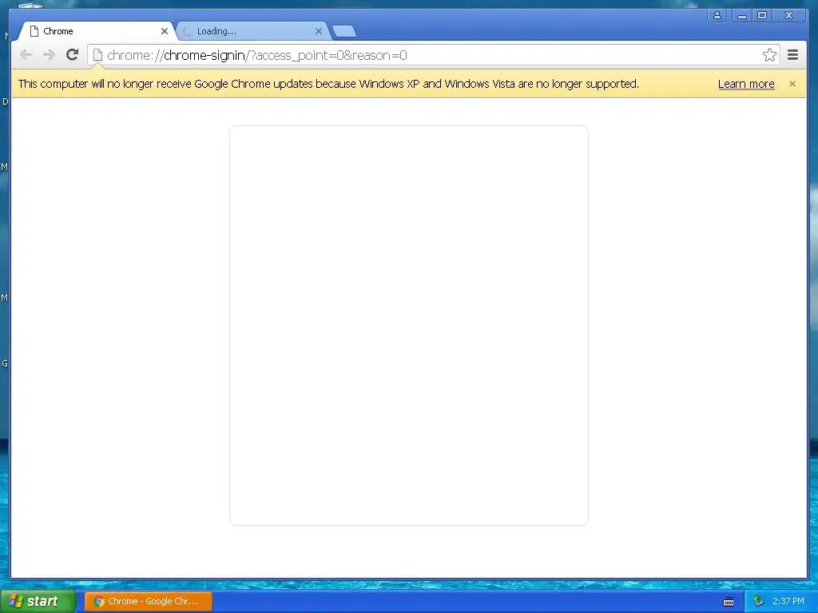
Task: Dismiss the Windows XP update infobar
Action: tap(792, 84)
